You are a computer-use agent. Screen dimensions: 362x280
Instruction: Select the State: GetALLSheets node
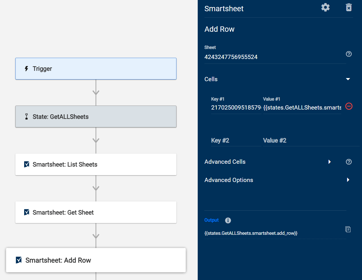click(96, 117)
